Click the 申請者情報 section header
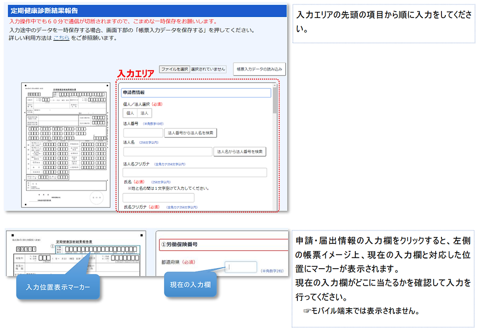477x331 pixels. click(x=196, y=93)
